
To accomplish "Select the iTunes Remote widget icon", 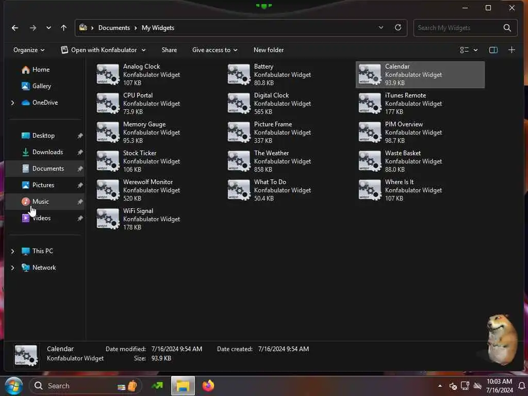I will [370, 103].
